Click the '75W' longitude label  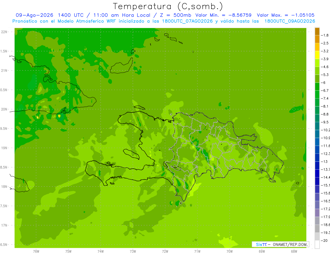point(68,252)
